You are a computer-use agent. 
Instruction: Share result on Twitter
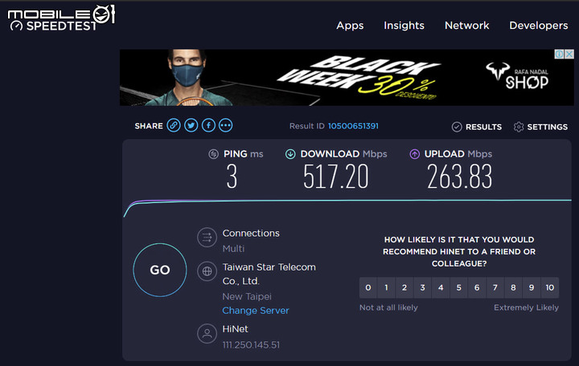(x=191, y=126)
